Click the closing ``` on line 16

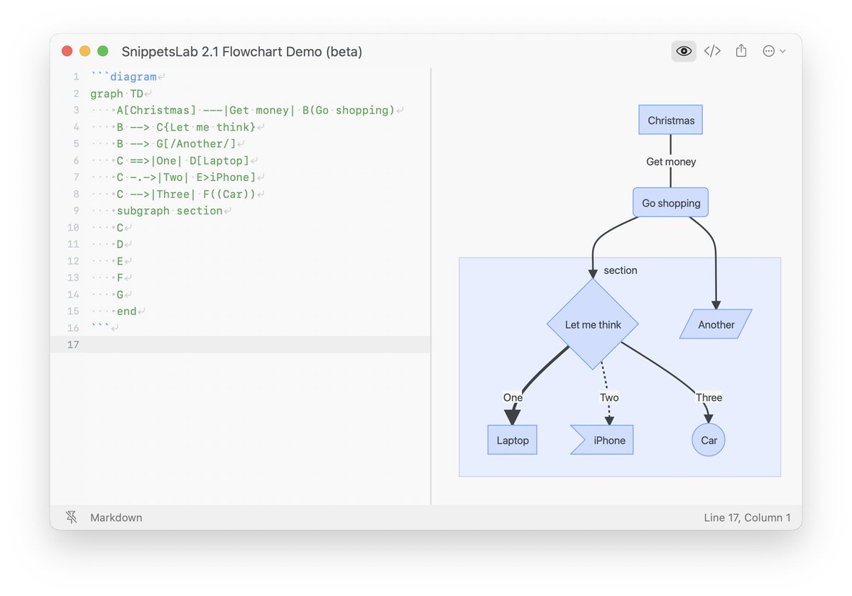[x=100, y=327]
